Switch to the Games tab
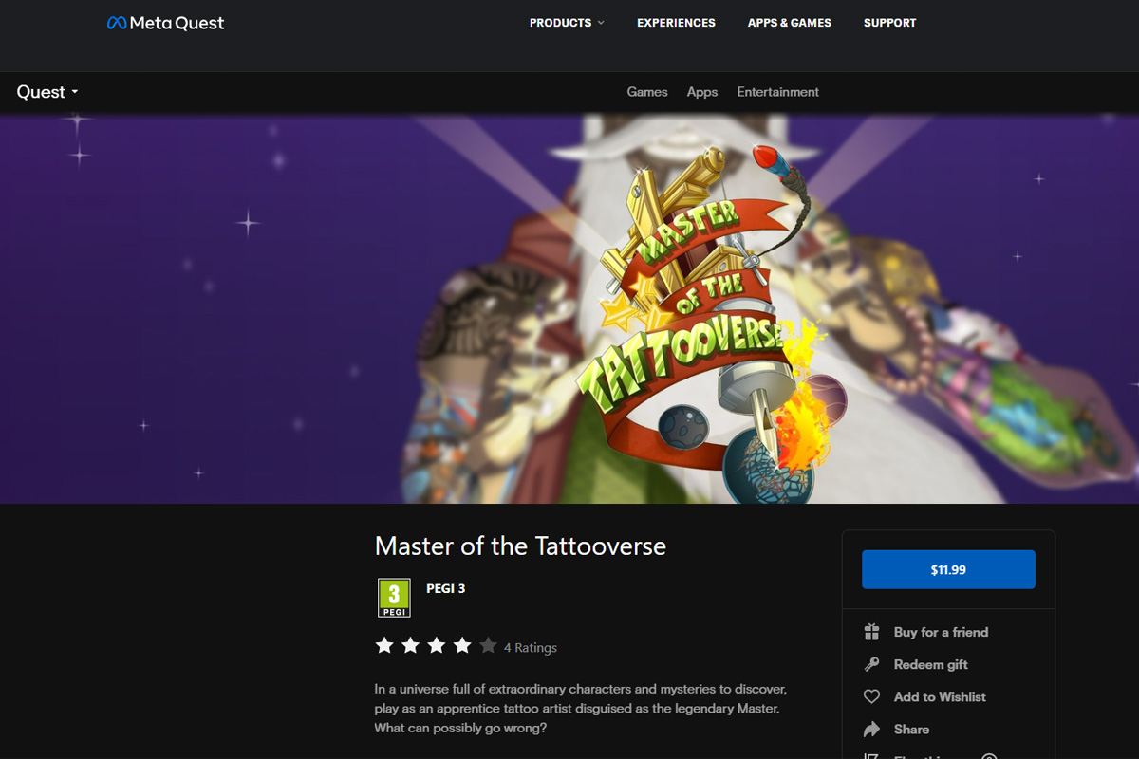 (x=647, y=92)
